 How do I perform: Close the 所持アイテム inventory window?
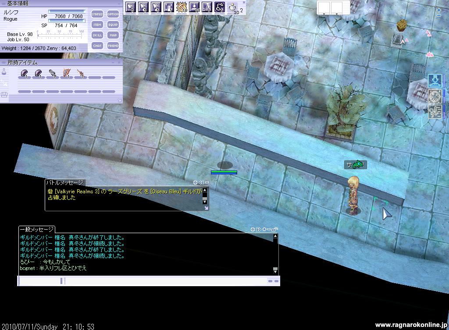point(118,62)
